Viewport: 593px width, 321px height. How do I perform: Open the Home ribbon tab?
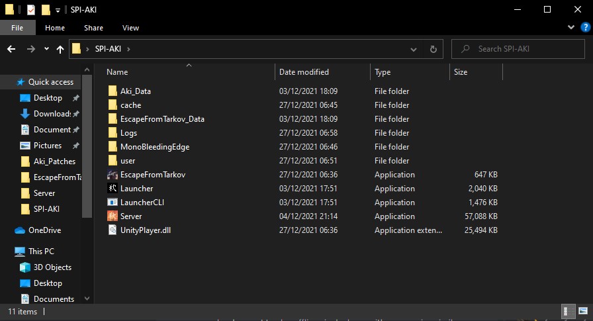point(55,28)
